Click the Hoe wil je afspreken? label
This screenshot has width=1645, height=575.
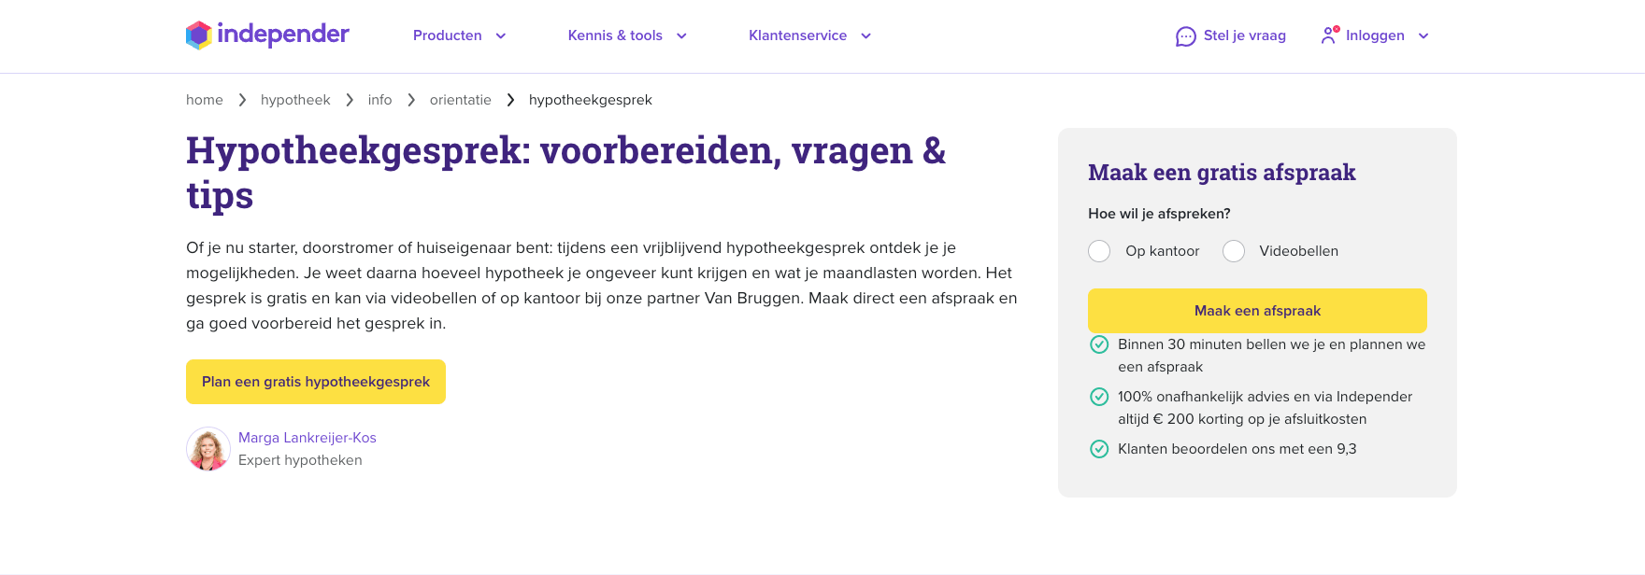pyautogui.click(x=1159, y=214)
